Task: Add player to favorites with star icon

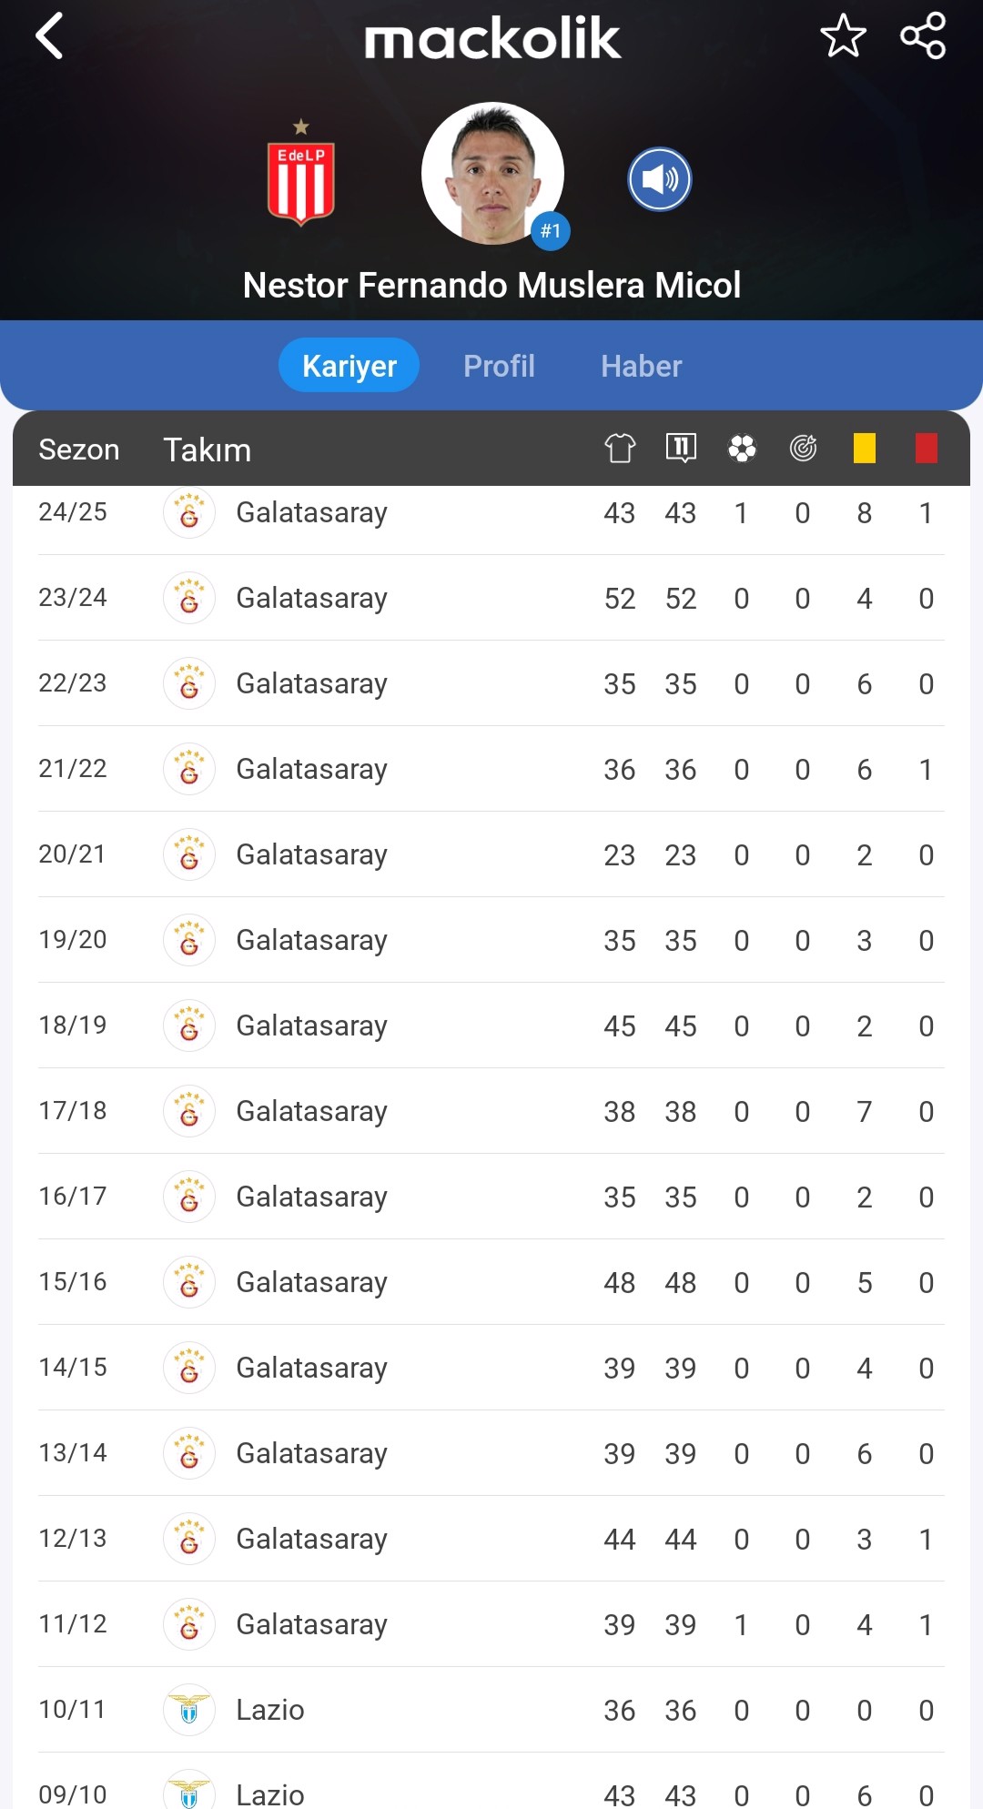Action: [x=843, y=36]
